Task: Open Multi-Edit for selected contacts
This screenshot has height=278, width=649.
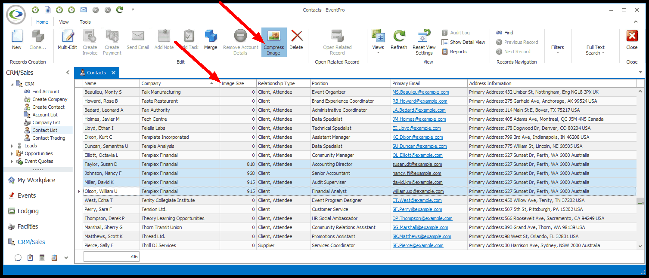Action: [x=68, y=40]
